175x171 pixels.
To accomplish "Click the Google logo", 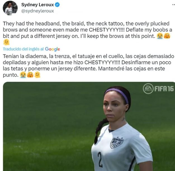I will [x=53, y=49].
